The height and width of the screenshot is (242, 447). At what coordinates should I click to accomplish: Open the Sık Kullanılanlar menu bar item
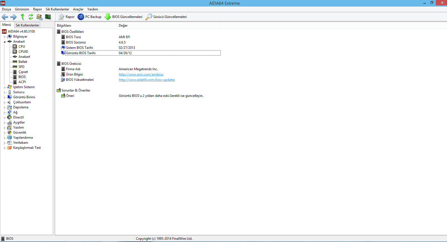pos(57,9)
